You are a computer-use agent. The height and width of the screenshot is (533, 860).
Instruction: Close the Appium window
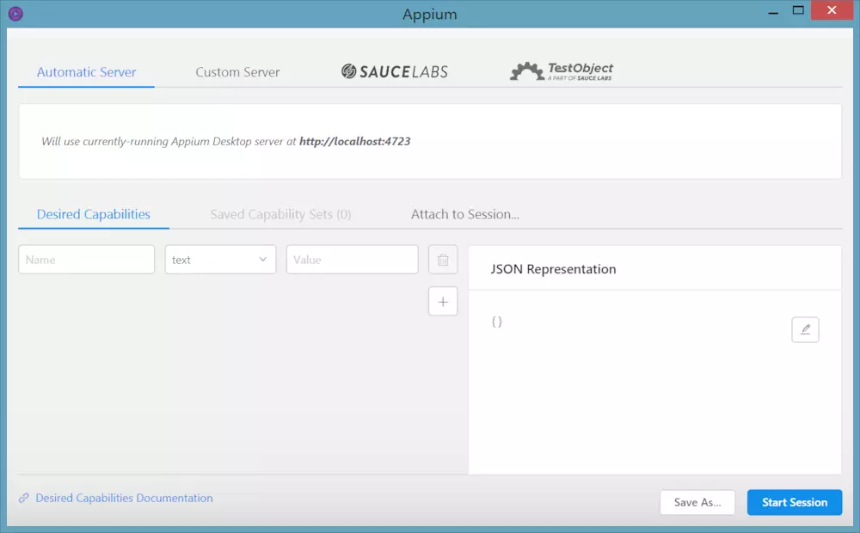[832, 10]
